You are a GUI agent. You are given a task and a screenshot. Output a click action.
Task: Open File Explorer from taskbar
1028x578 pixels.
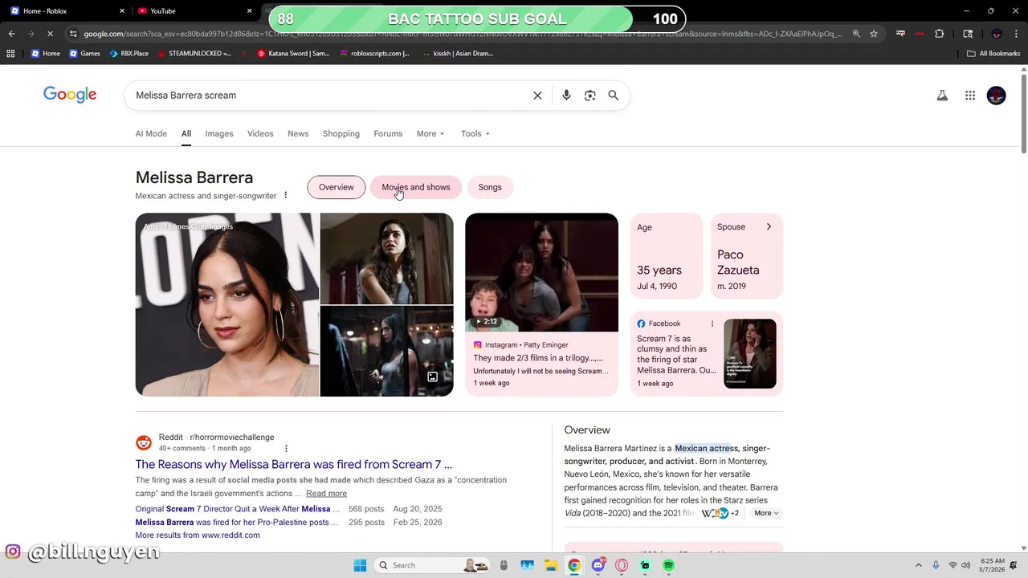click(550, 565)
